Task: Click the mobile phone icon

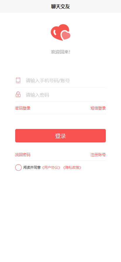Action: [x=18, y=80]
